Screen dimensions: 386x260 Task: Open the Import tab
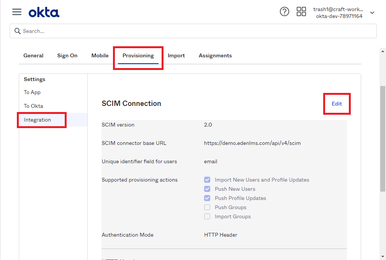coord(176,55)
